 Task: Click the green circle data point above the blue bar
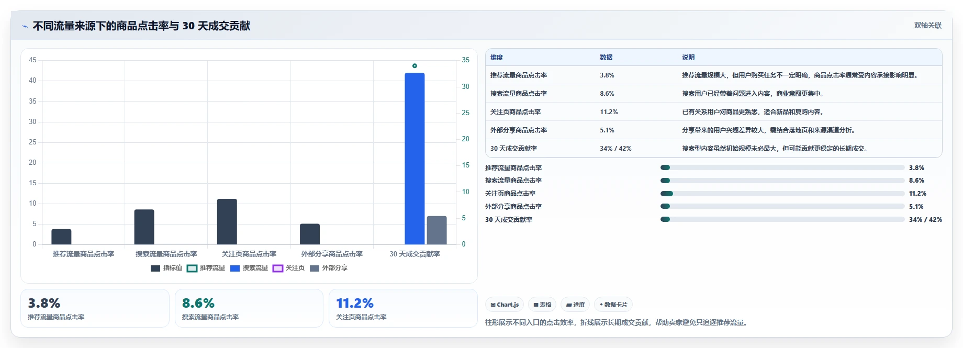[x=415, y=66]
